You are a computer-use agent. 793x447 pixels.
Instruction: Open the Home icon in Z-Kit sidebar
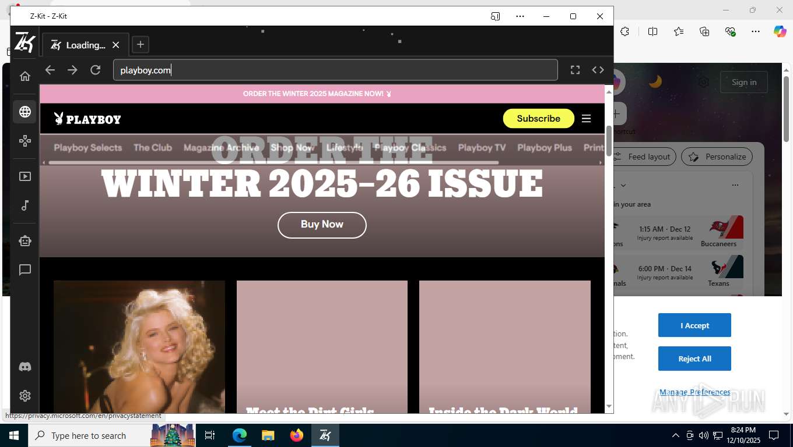point(25,76)
